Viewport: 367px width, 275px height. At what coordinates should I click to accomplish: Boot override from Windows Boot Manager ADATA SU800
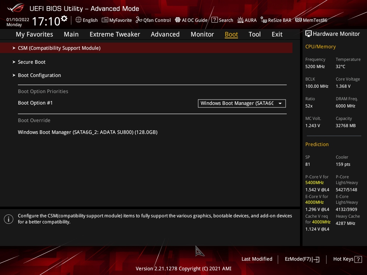click(x=87, y=132)
